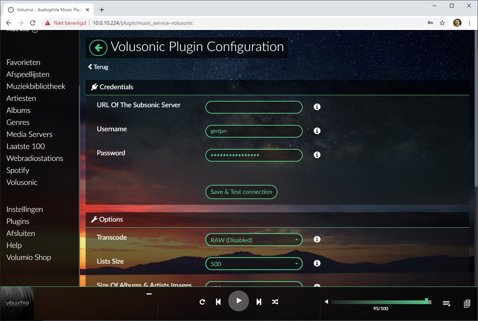This screenshot has width=478, height=321.
Task: Click the green back arrow circle icon
Action: pos(98,48)
